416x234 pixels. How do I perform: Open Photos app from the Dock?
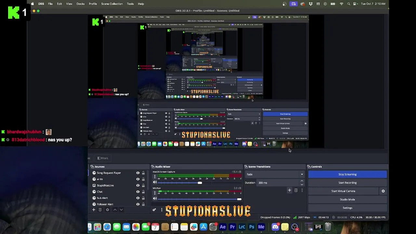(136, 227)
